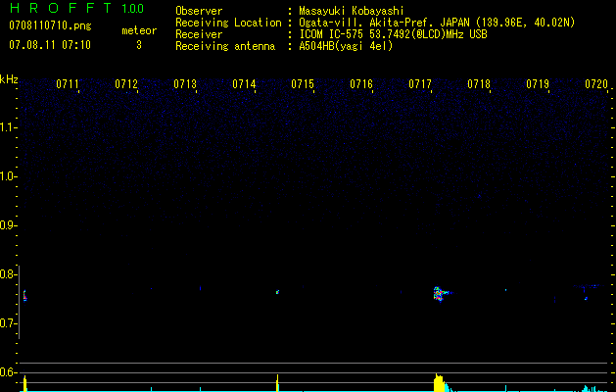Click the meteor echo at the spectrogram's left edge
Image resolution: width=616 pixels, height=392 pixels.
pos(24,295)
